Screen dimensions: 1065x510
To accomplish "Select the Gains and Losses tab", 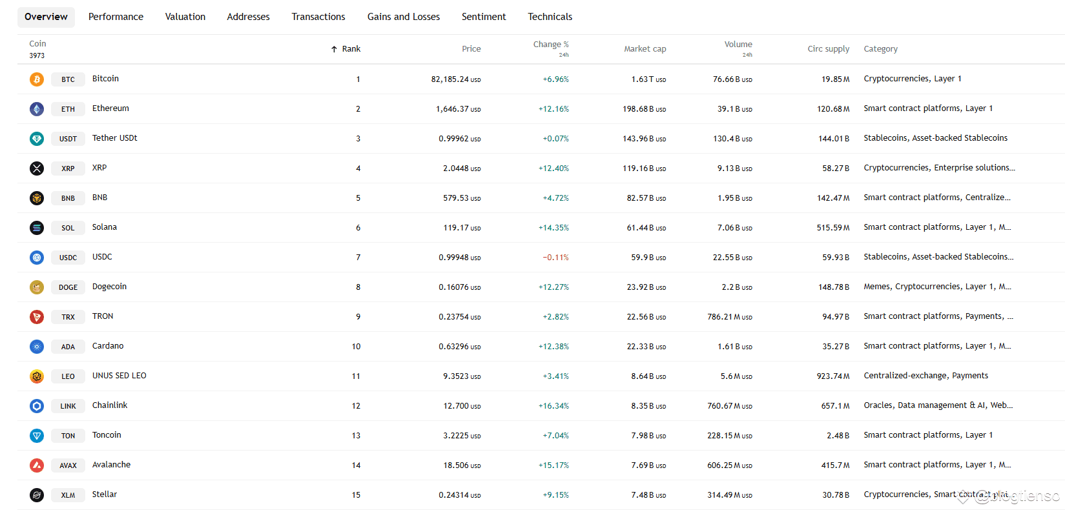I will 404,17.
